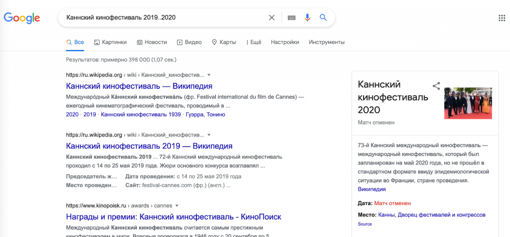Click the magnifying glass search button
Screen dimensions: 510x237
[323, 18]
